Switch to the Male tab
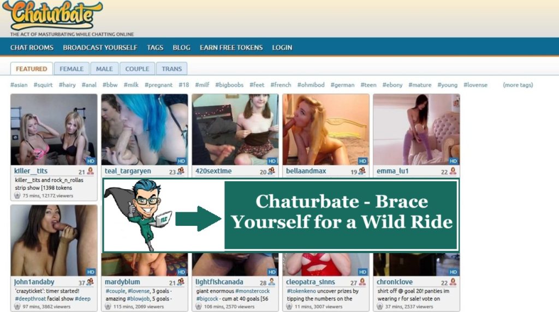This screenshot has height=312, width=559. tap(104, 69)
